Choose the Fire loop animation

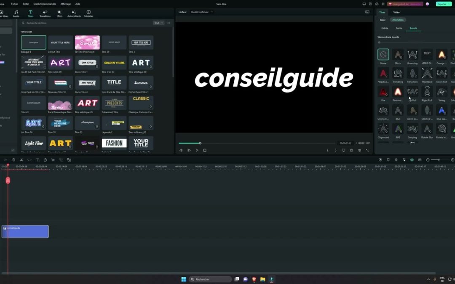click(x=383, y=92)
